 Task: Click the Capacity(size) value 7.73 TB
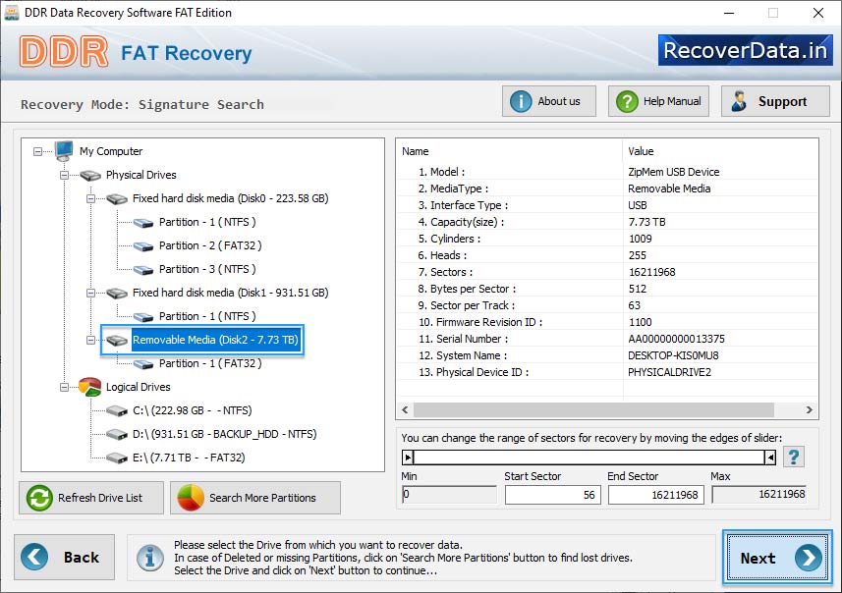click(647, 222)
